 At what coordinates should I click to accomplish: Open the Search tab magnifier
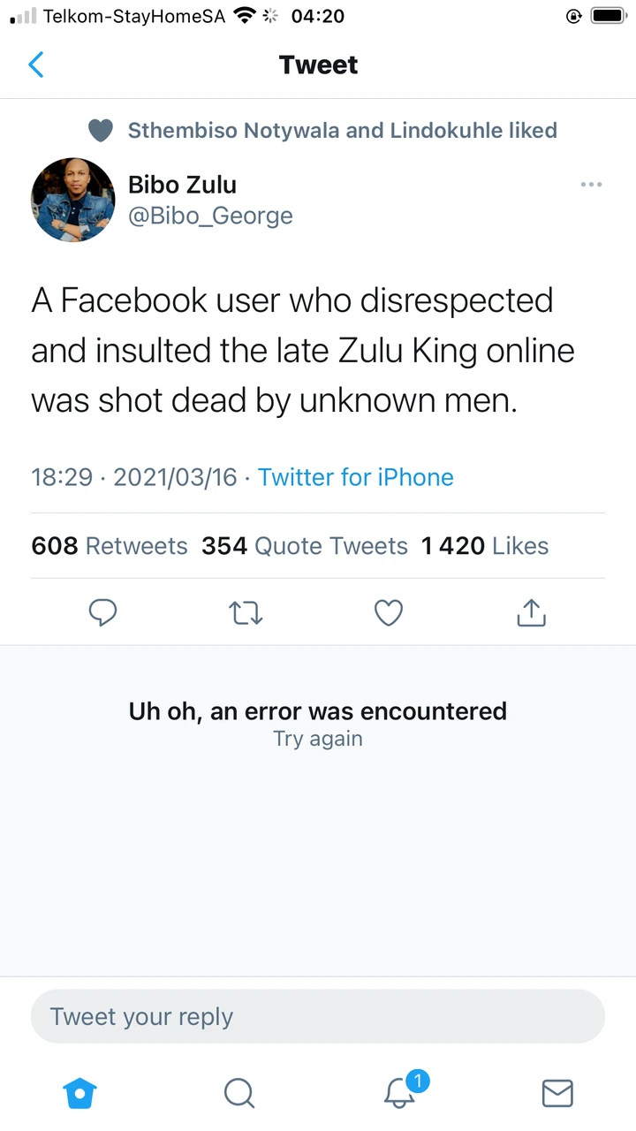pyautogui.click(x=238, y=1093)
